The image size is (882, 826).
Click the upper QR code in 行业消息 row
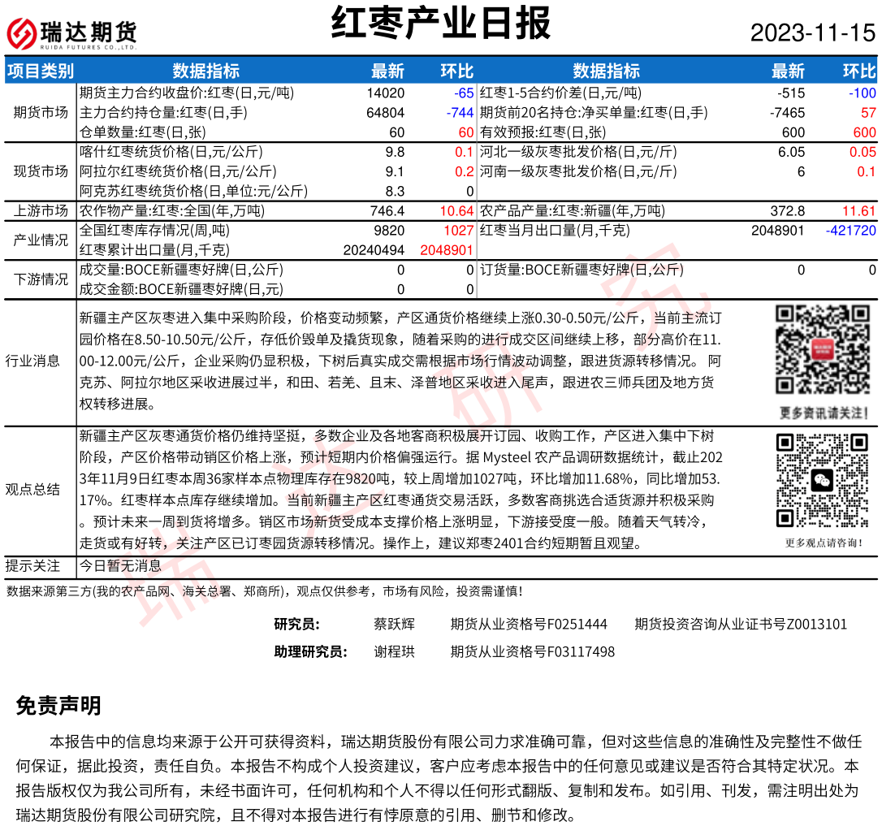coord(822,350)
